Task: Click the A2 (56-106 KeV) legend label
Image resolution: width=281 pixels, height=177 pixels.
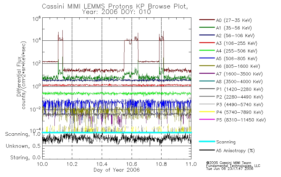Action: [235, 36]
